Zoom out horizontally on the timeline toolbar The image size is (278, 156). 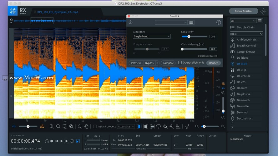coord(58,126)
